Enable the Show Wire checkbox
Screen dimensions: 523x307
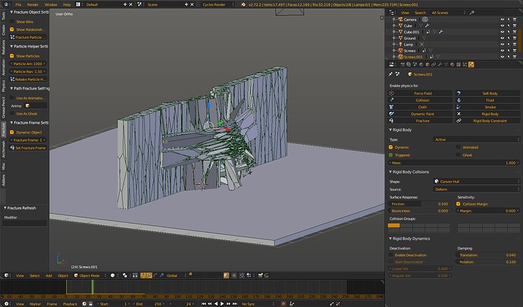(x=12, y=22)
